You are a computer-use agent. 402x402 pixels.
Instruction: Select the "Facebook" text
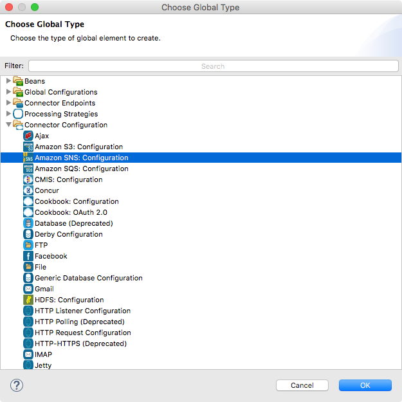[51, 256]
